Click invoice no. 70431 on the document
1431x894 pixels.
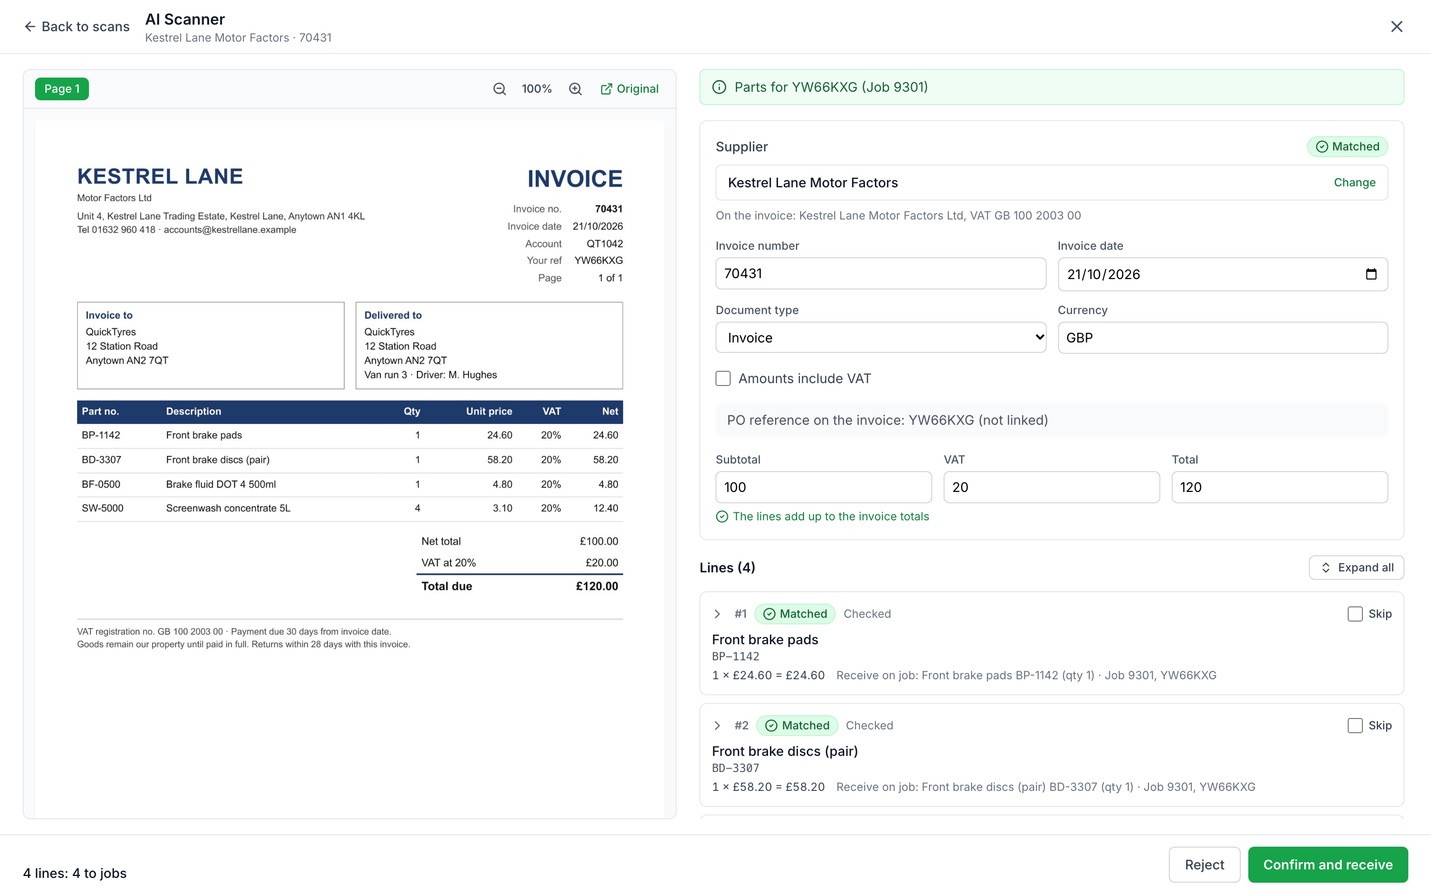609,209
